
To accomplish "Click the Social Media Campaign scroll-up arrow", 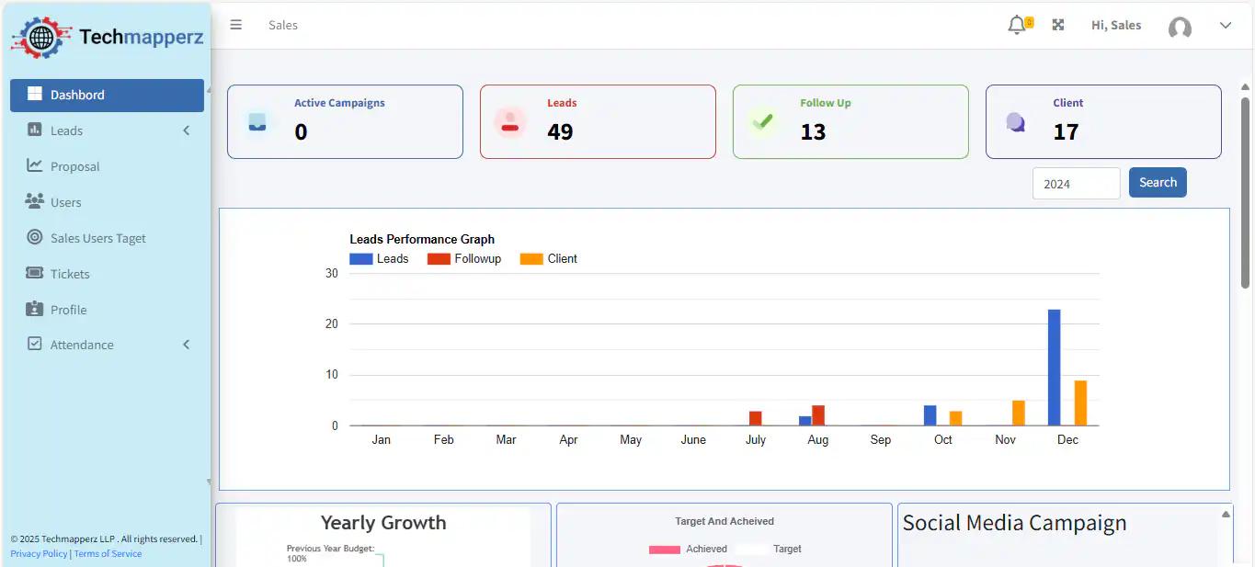I will (x=1226, y=514).
